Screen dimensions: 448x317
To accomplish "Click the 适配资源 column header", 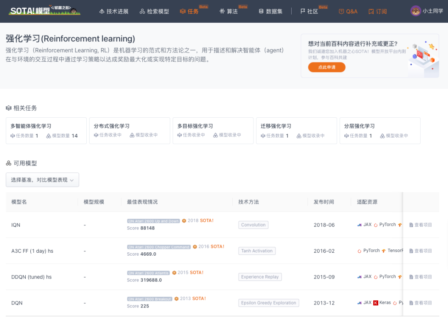I will (367, 202).
